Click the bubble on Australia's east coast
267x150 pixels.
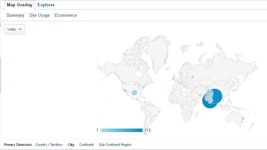point(243,118)
